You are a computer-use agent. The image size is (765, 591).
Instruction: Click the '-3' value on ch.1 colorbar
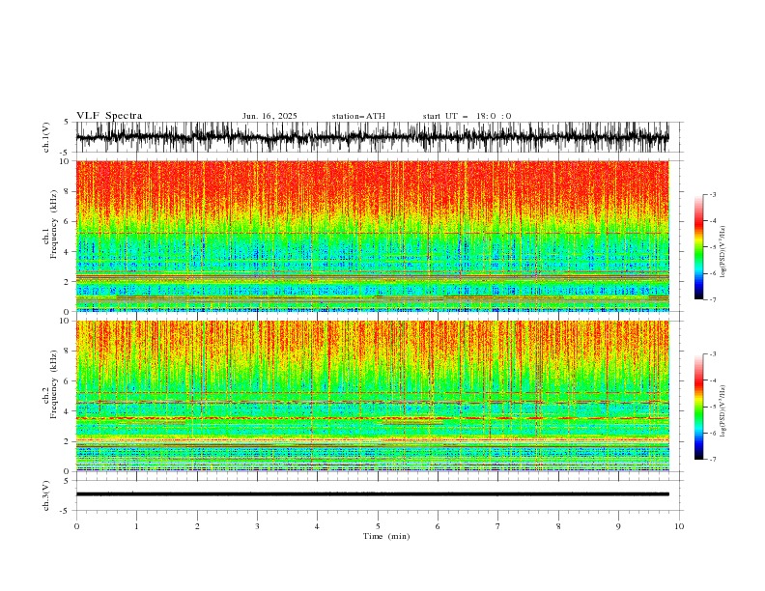[713, 194]
